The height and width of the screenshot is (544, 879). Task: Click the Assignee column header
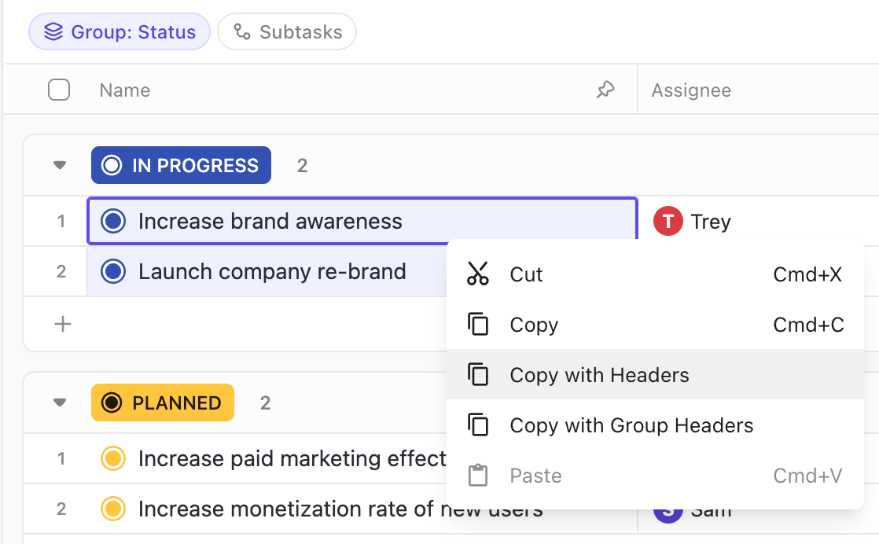(x=691, y=90)
